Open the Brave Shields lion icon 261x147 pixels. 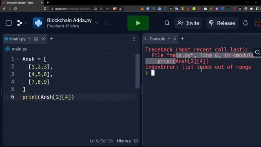(115, 9)
